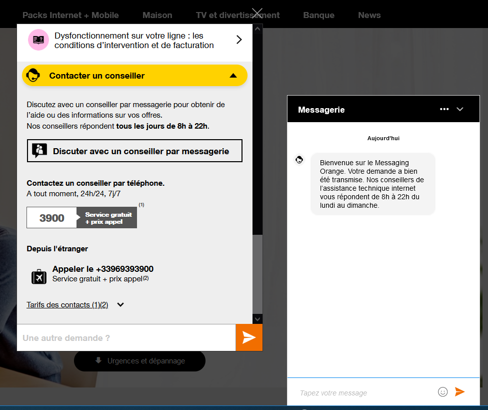Send the Messagerie message with orange arrow
Screen dimensions: 488x410
pos(459,391)
